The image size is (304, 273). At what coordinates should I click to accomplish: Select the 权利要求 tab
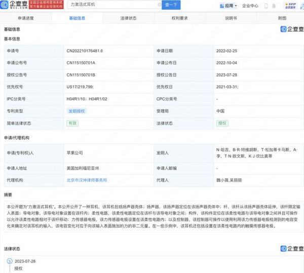[179, 18]
